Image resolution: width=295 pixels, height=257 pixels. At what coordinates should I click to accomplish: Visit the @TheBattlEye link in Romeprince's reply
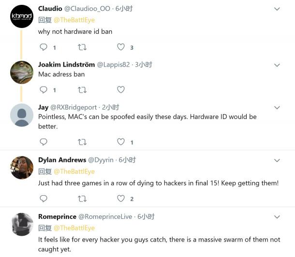(74, 228)
